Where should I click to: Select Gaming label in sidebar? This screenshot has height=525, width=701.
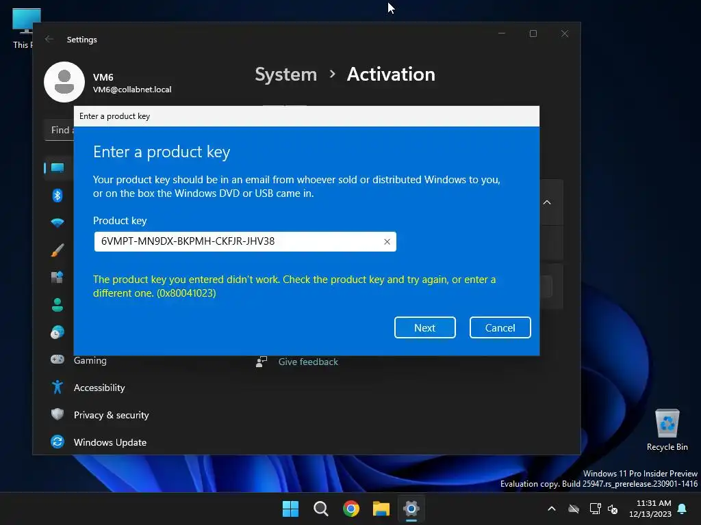[x=90, y=360]
